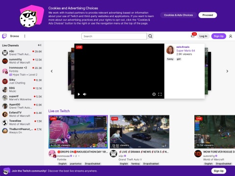The height and width of the screenshot is (176, 235).
Task: Open ironmouse avatar in sidebar
Action: pos(5,71)
